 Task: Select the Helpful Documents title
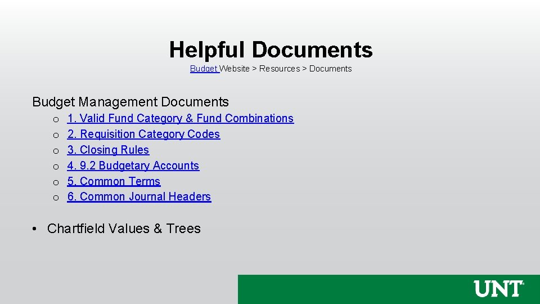tap(271, 50)
